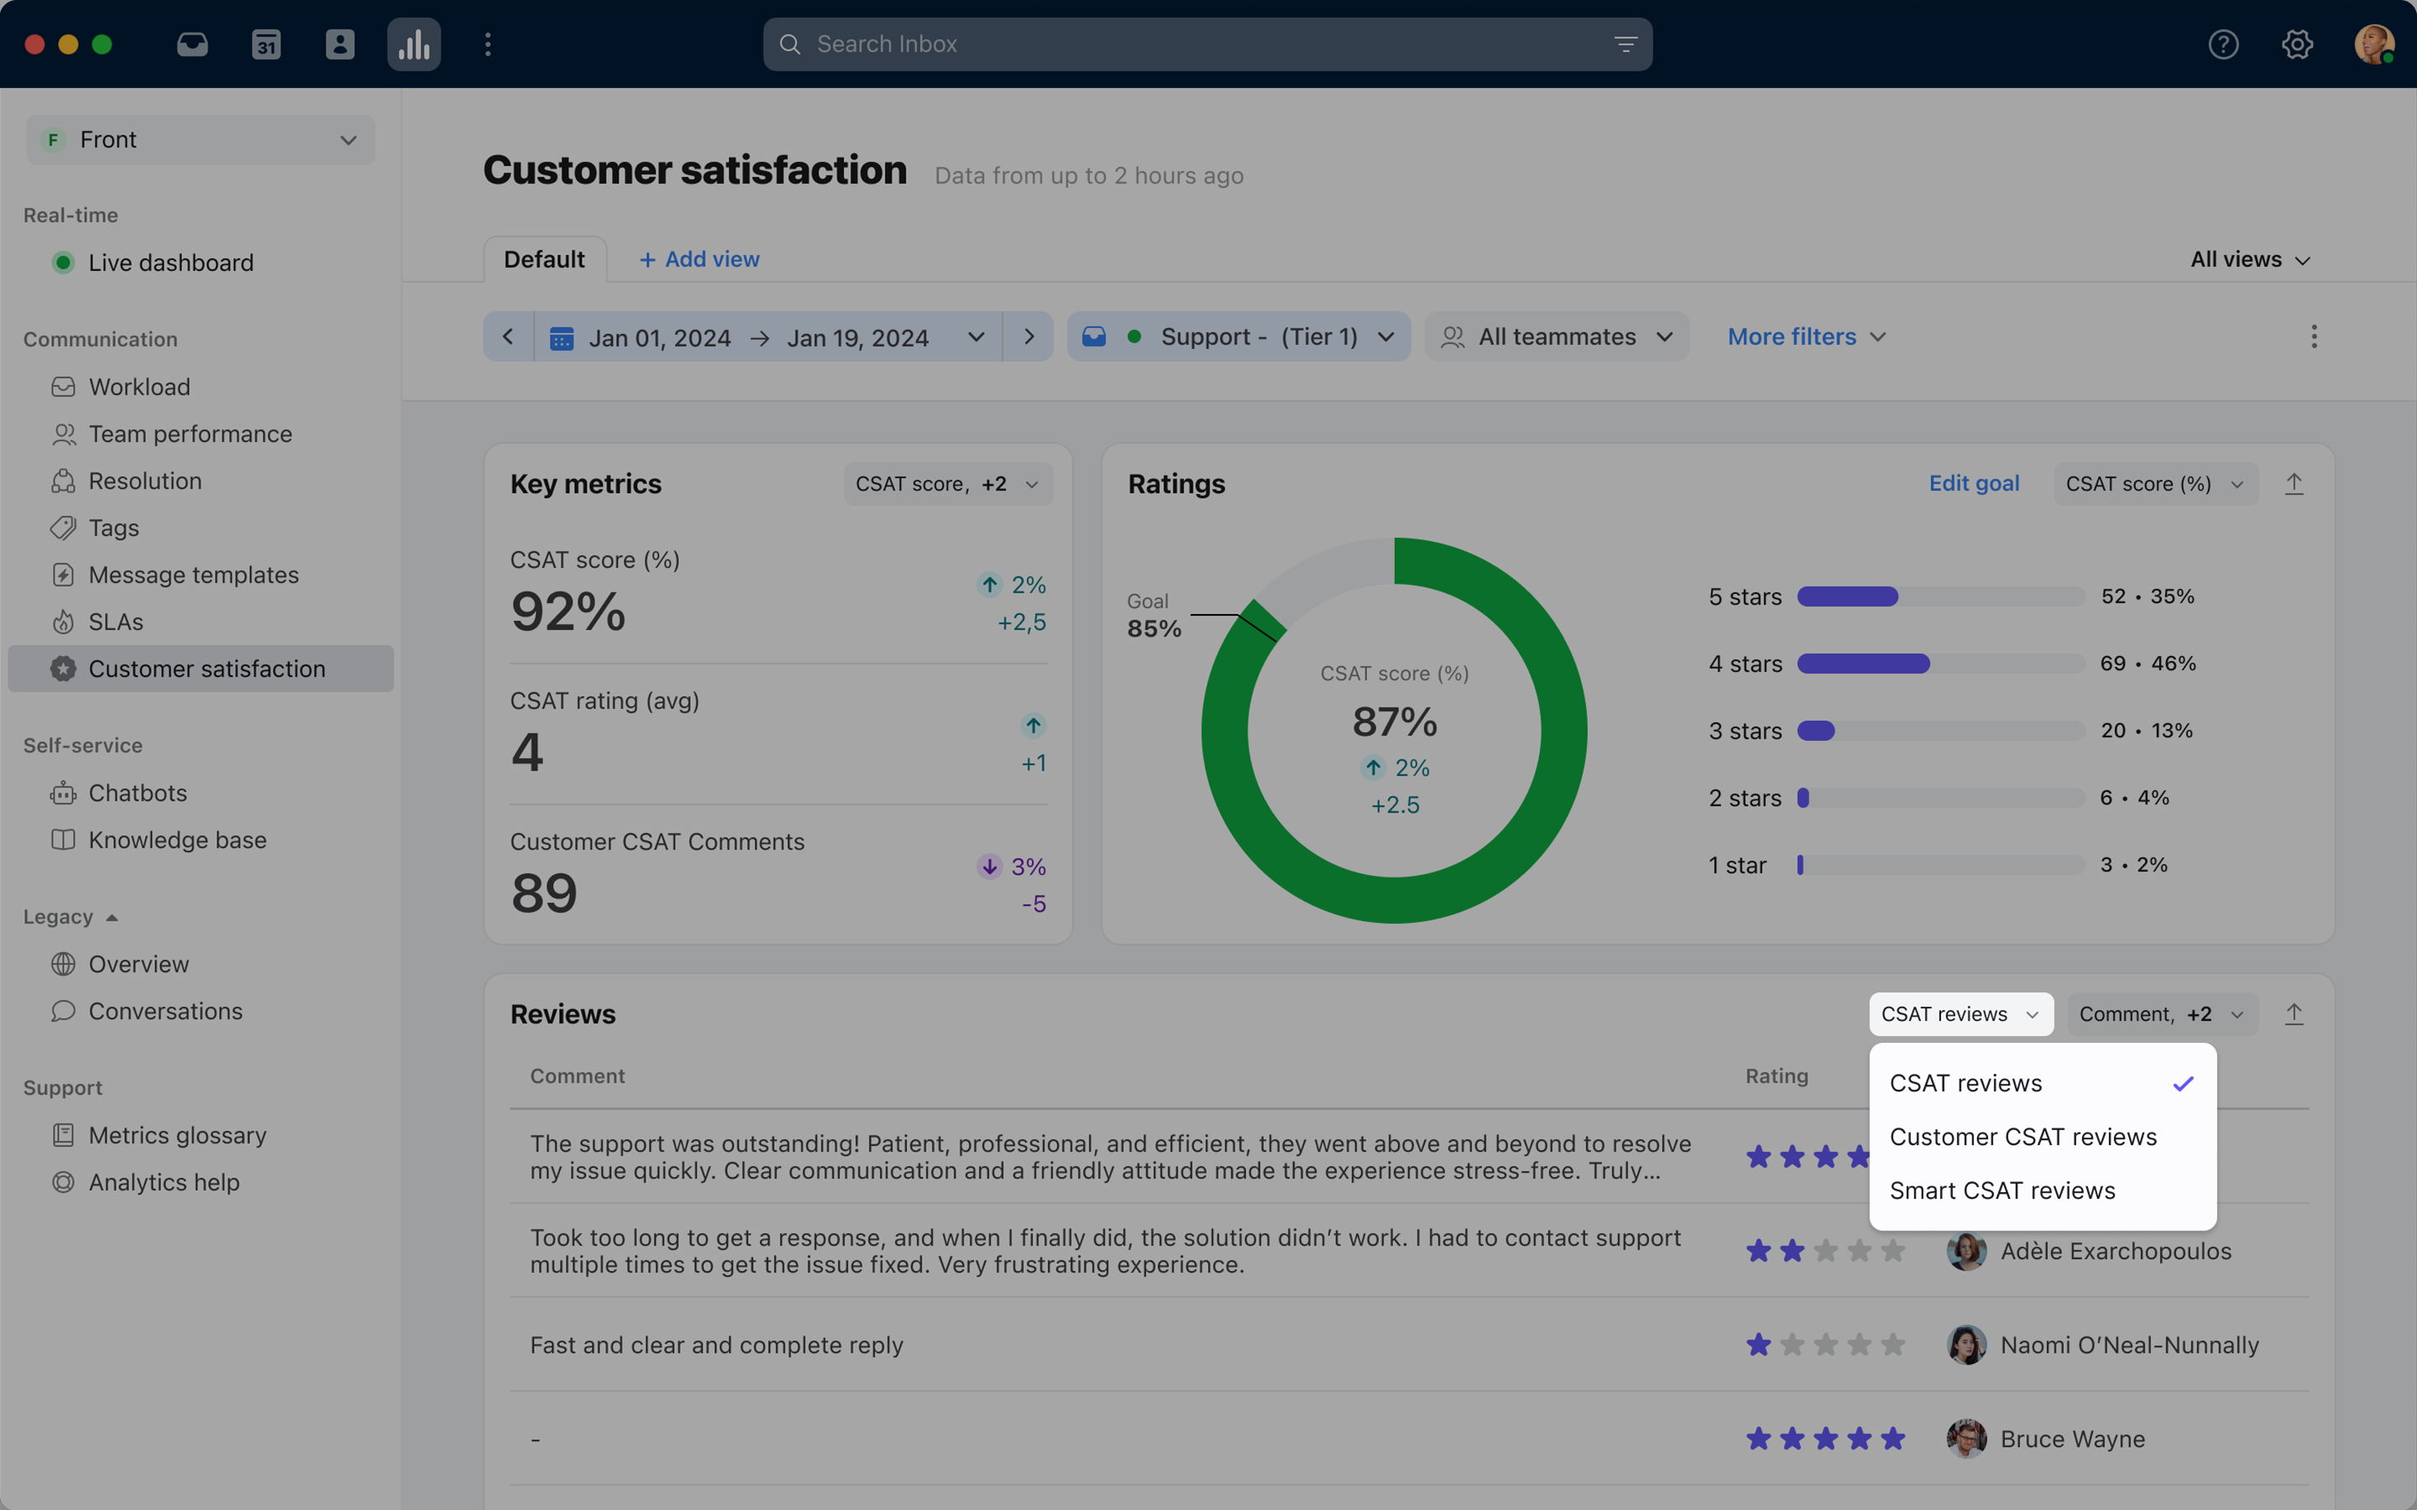Open review 'Fast and clear and complete reply'
Screen dimensions: 2417x1510
point(716,1346)
